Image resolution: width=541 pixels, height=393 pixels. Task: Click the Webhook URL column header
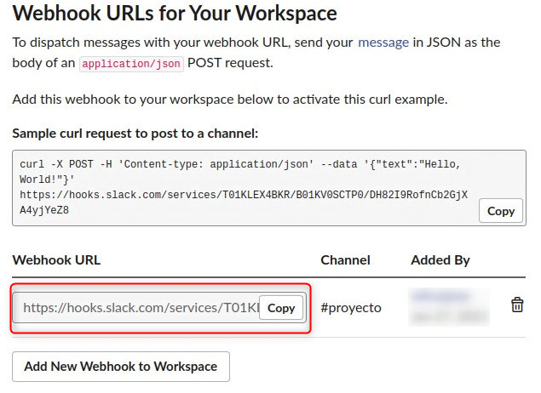[x=56, y=260]
